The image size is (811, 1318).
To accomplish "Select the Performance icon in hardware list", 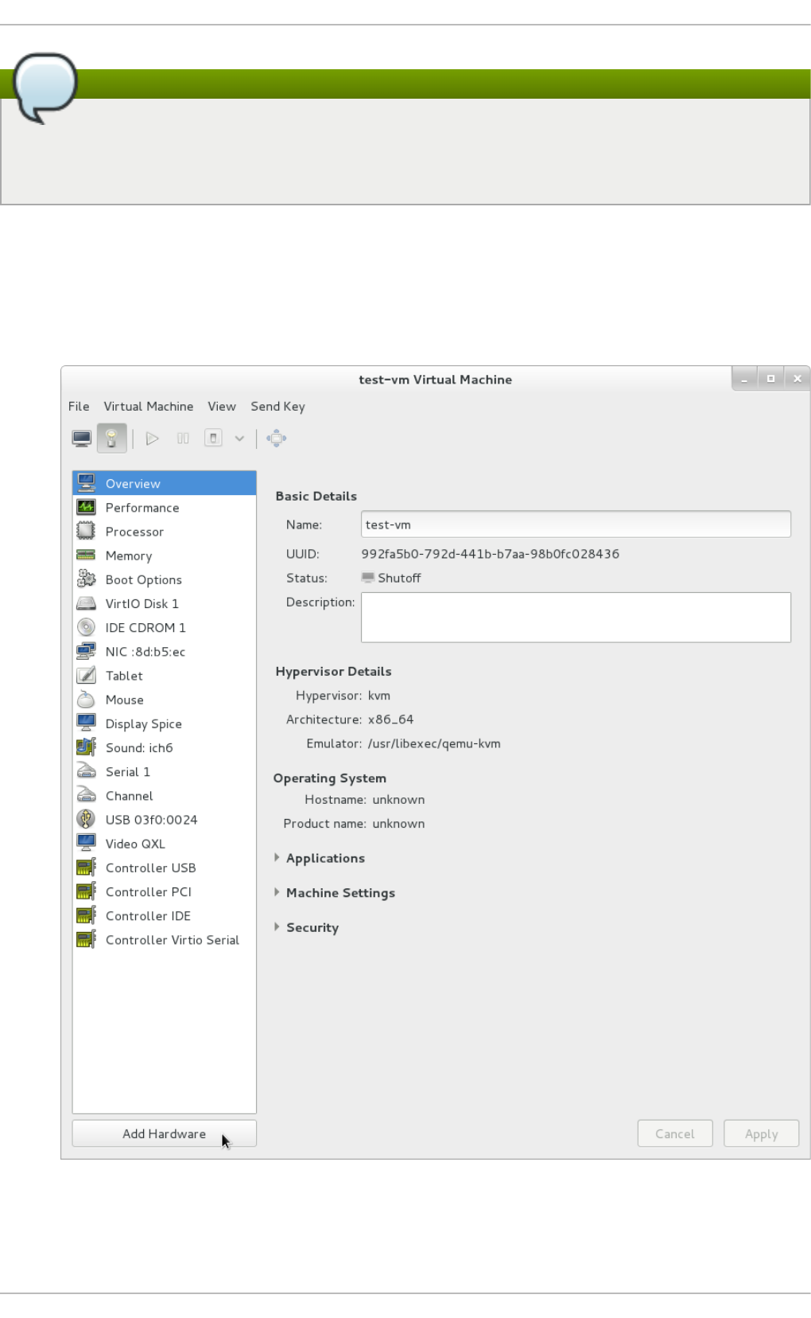I will click(x=86, y=507).
